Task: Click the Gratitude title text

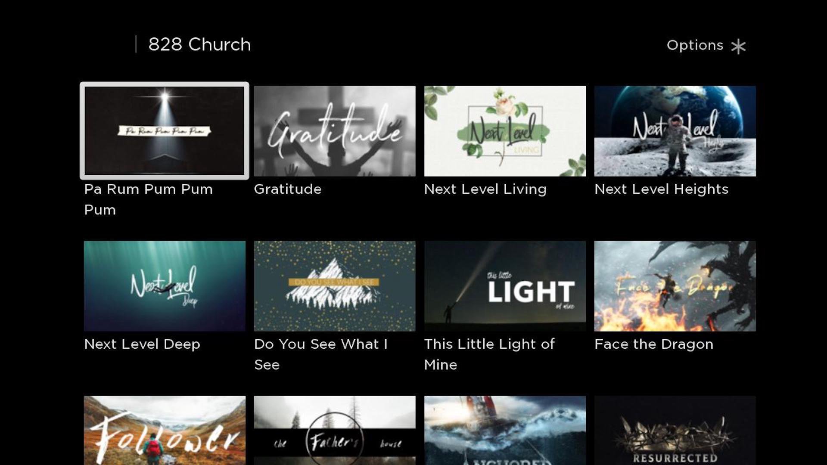Action: pyautogui.click(x=288, y=189)
